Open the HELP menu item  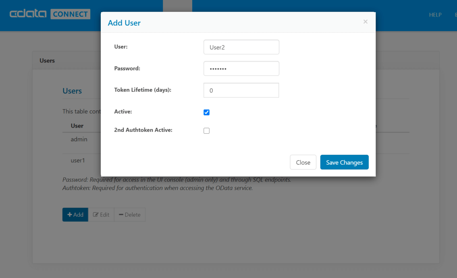tap(435, 15)
